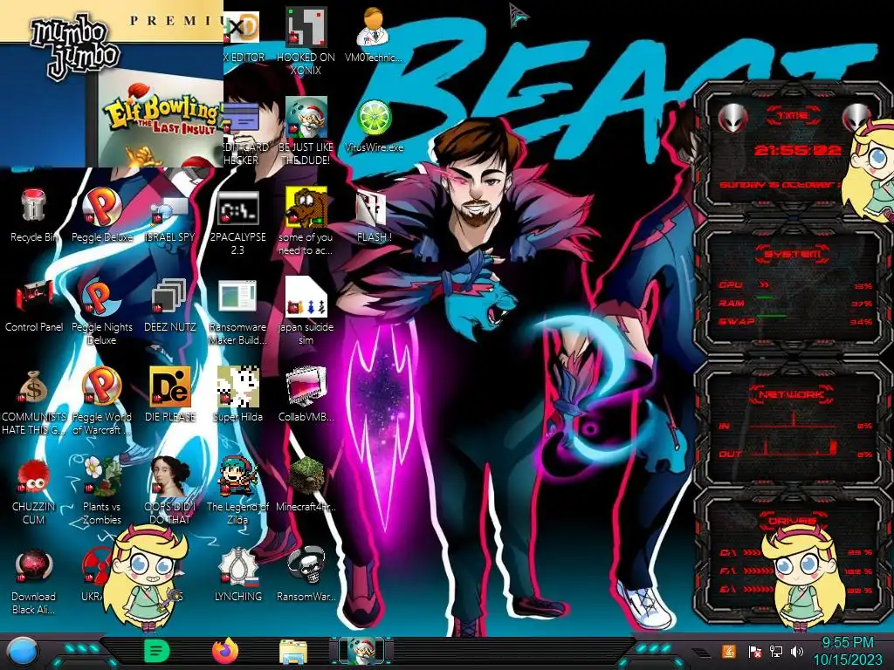Open the taskbar clock showing 9:55 PM

pyautogui.click(x=847, y=651)
